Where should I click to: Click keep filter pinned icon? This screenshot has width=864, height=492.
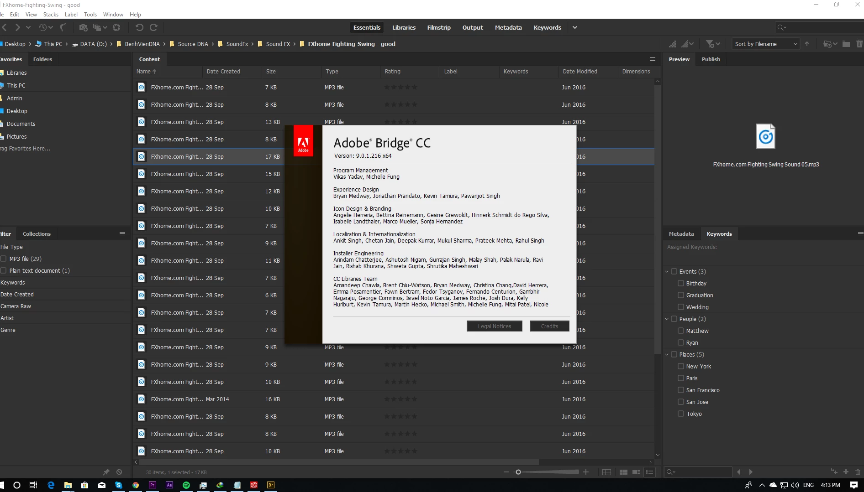pos(106,472)
